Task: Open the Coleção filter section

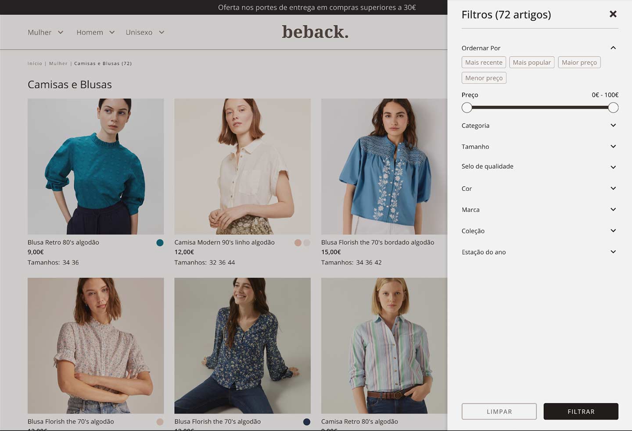Action: [x=613, y=231]
